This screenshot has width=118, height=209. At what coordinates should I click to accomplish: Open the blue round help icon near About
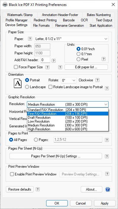point(108,189)
